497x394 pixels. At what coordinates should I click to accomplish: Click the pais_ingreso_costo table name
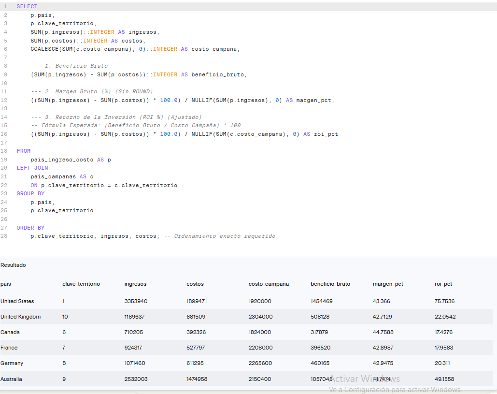coord(62,160)
